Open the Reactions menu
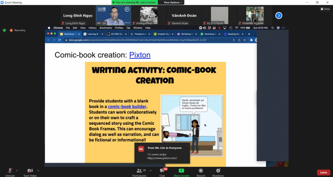333x177 pixels. pyautogui.click(x=218, y=172)
